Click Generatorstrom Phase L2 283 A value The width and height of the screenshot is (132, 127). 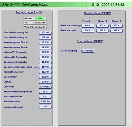coord(102,31)
